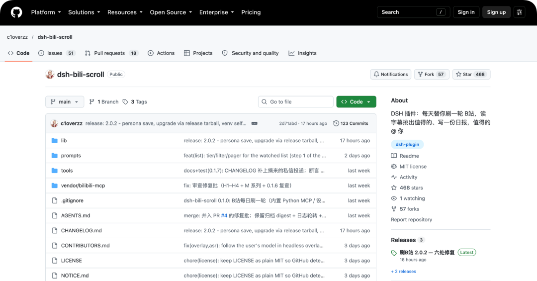The height and width of the screenshot is (281, 537).
Task: Open the prompts folder
Action: point(71,156)
